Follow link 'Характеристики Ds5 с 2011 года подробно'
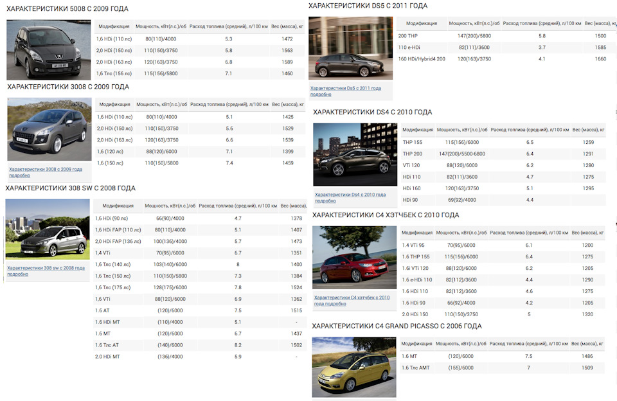The image size is (617, 401). pyautogui.click(x=346, y=91)
